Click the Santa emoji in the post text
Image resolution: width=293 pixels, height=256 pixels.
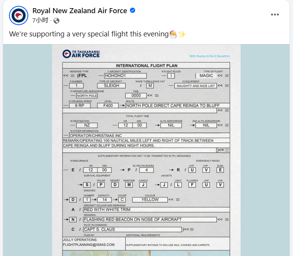click(x=173, y=34)
